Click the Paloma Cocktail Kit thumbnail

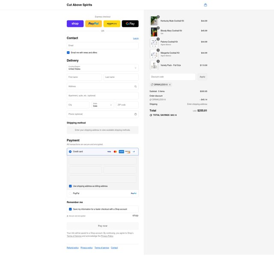pyautogui.click(x=154, y=43)
